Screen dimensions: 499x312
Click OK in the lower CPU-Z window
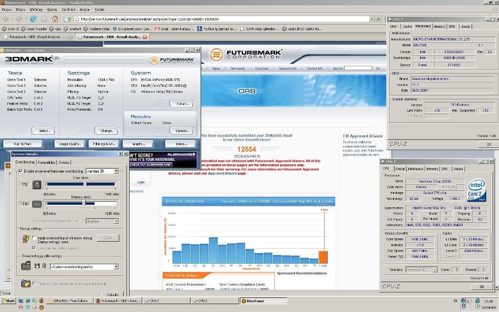coord(482,287)
